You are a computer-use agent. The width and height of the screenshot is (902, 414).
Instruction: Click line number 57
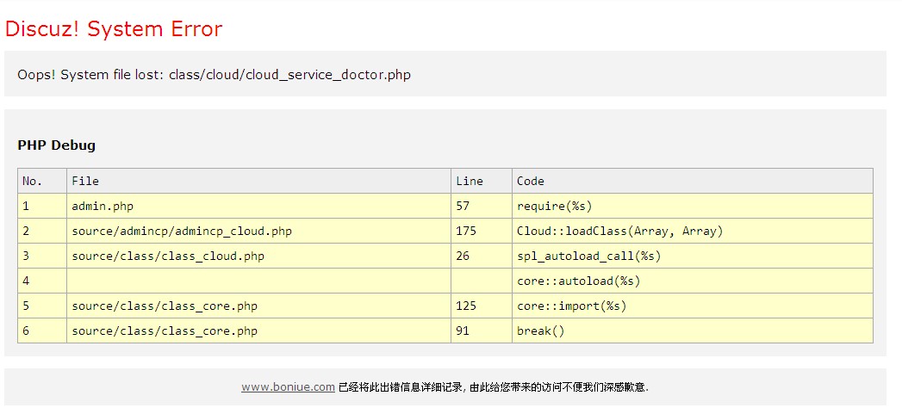[x=482, y=206]
